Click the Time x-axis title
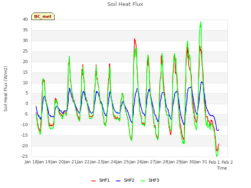 (222, 168)
